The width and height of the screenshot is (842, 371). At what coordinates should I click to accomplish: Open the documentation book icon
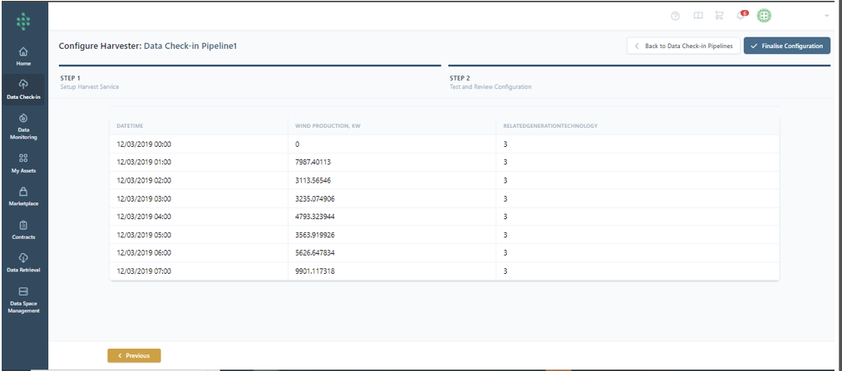(698, 16)
